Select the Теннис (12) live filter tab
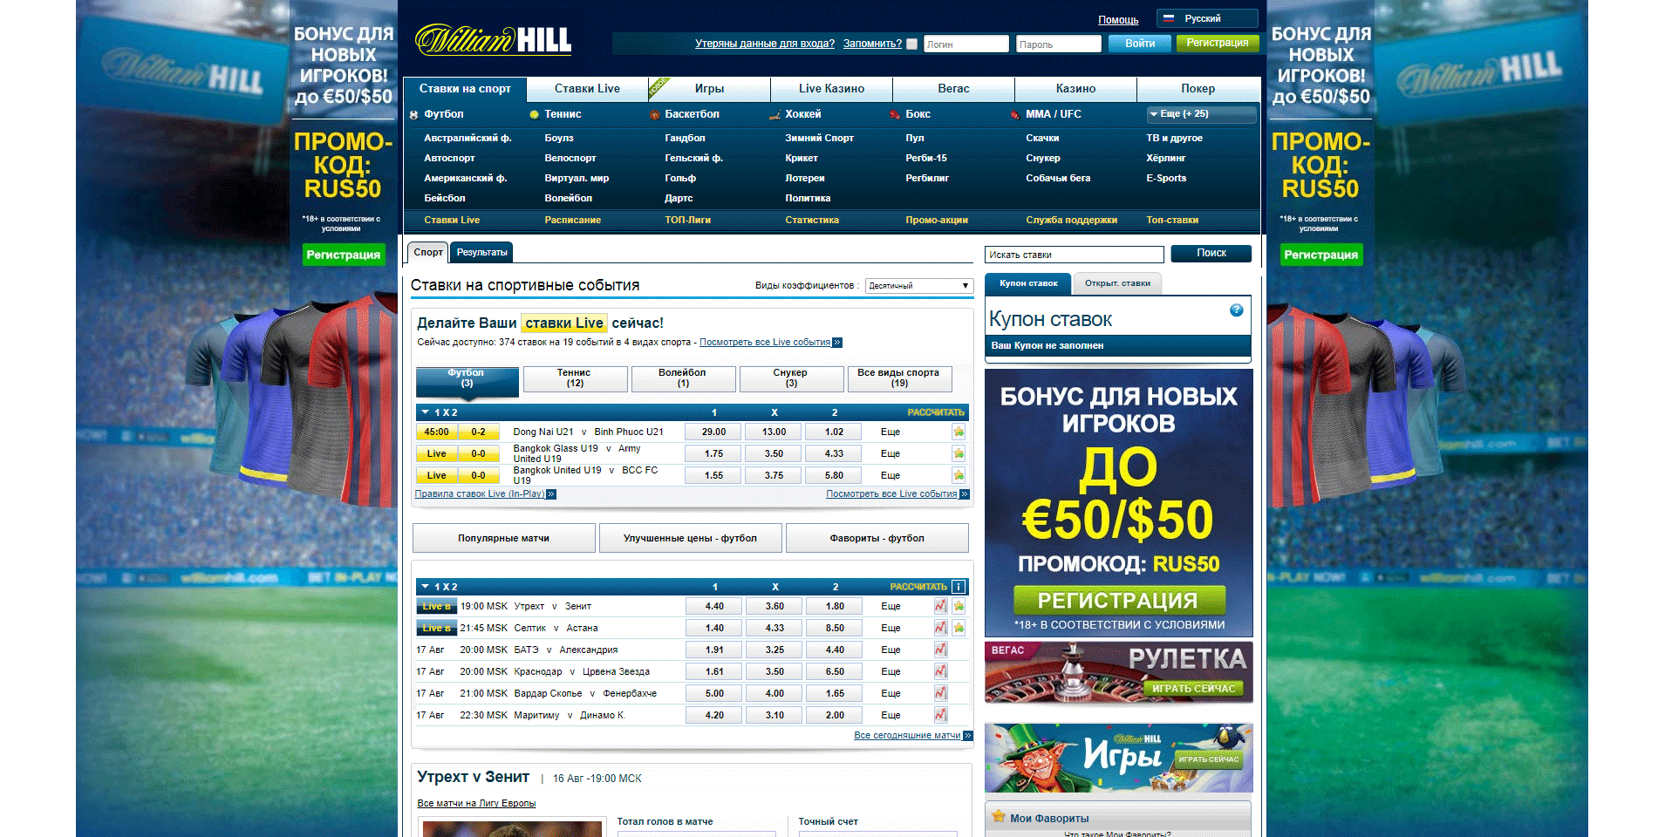Viewport: 1665px width, 837px height. 575,378
